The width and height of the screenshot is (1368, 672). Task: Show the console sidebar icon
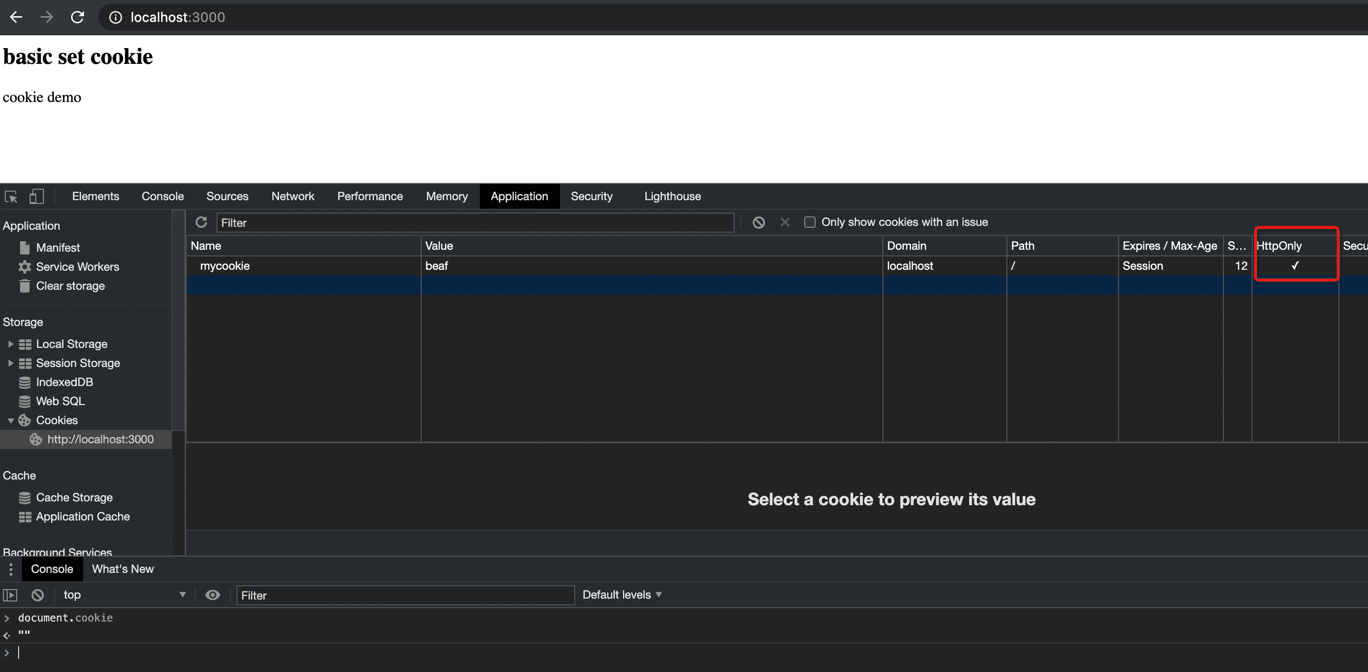point(10,595)
